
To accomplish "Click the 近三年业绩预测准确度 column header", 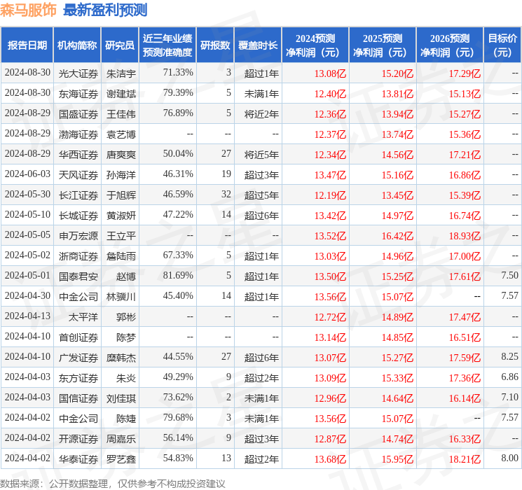I will (x=167, y=45).
